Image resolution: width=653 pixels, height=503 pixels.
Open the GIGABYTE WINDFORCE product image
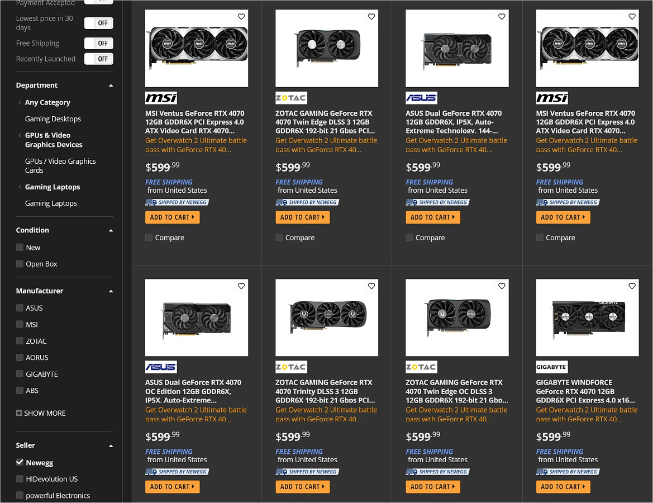point(587,317)
